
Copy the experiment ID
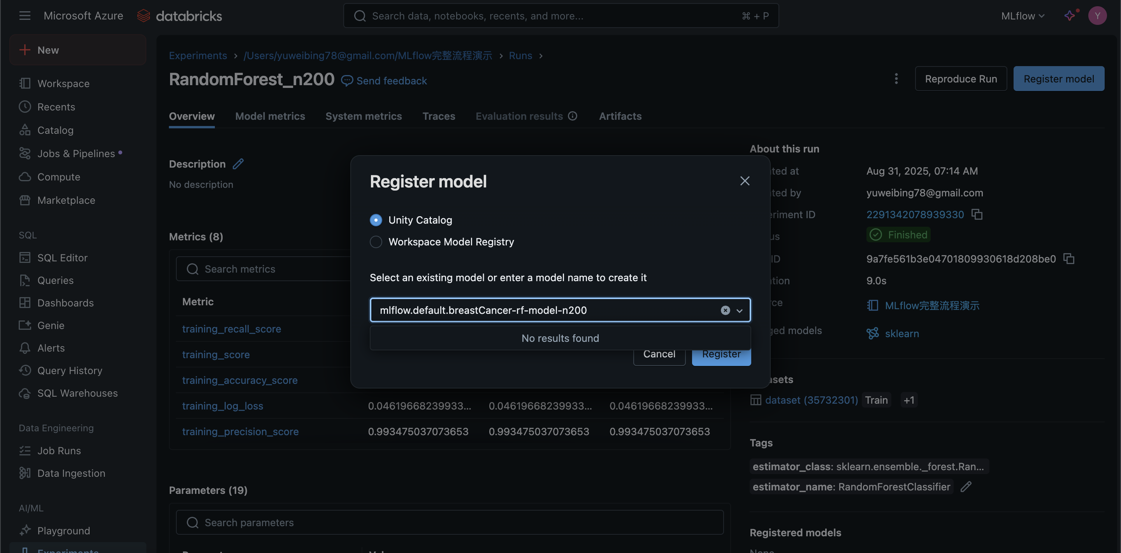click(977, 214)
